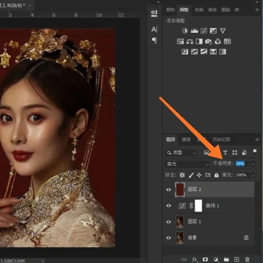Screen dimensions: 263x263
Task: Add a Vibrance adjustment layer
Action: pos(223,31)
